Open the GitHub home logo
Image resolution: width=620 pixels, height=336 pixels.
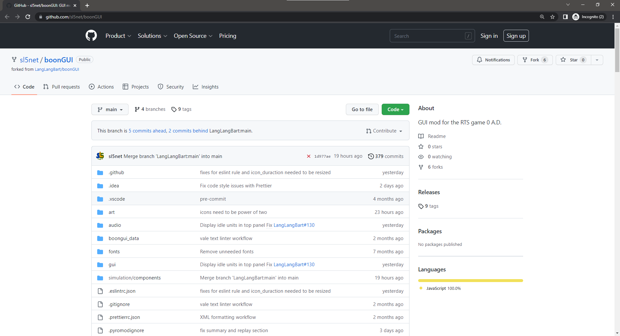[x=91, y=36]
